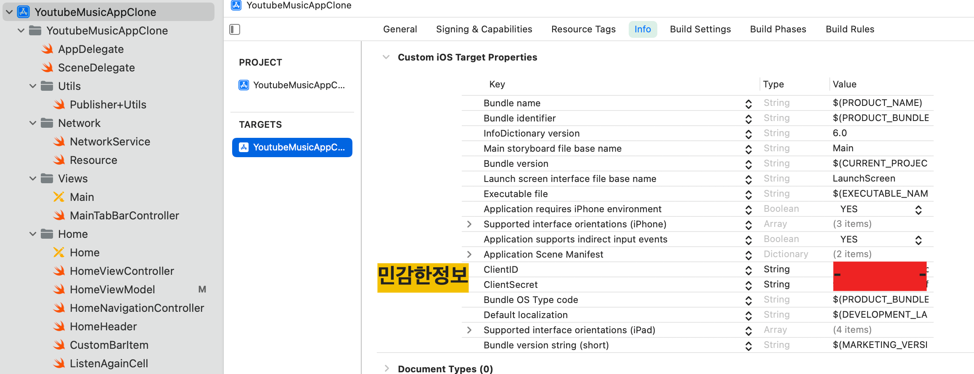Expand Application Scene Manifest row
Image resolution: width=974 pixels, height=374 pixels.
click(x=469, y=254)
